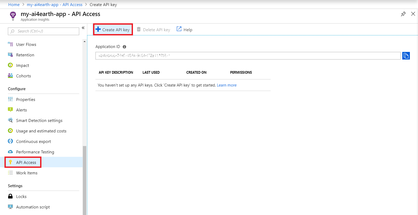Click the PERMISSIONS column header
The height and width of the screenshot is (215, 418).
coord(241,72)
